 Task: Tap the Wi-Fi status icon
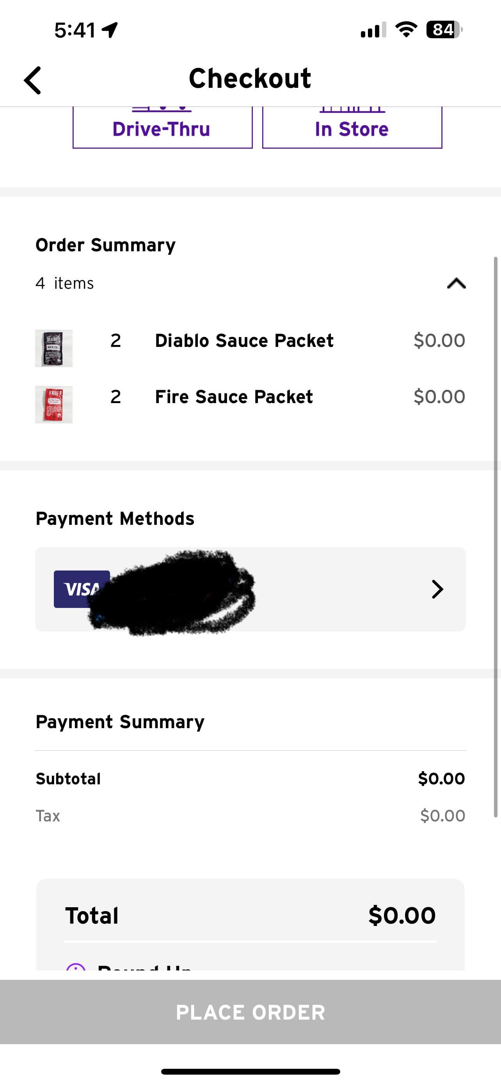[406, 30]
